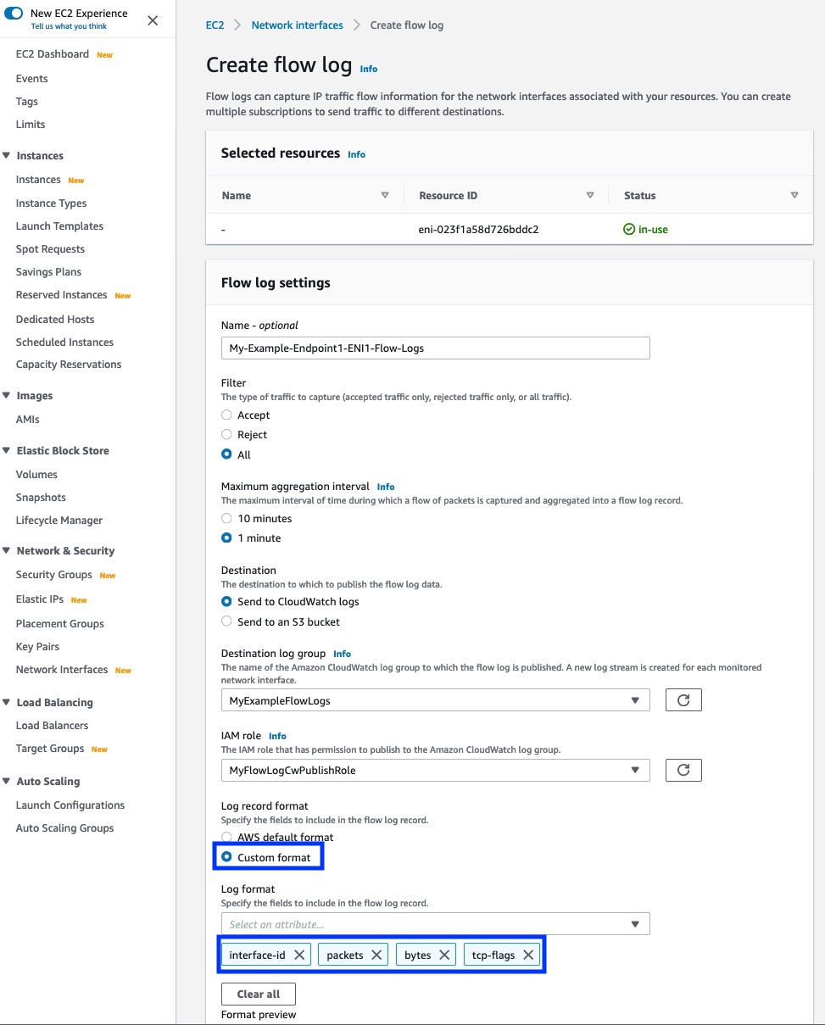
Task: Open Launch Configurations in the sidebar
Action: point(70,805)
